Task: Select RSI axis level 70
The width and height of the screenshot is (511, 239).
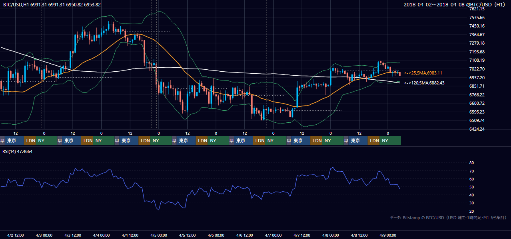Action: [x=471, y=171]
